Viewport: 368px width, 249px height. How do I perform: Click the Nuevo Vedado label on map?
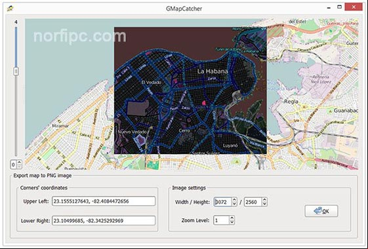click(x=132, y=132)
